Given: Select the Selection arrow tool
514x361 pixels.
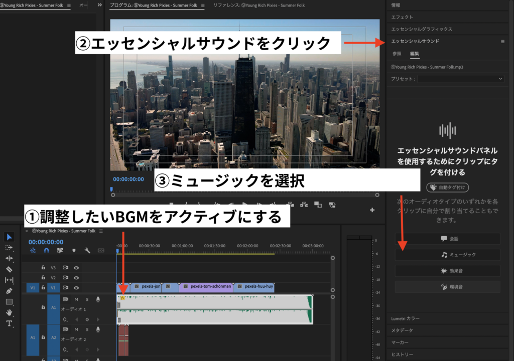Looking at the screenshot, I should [10, 237].
